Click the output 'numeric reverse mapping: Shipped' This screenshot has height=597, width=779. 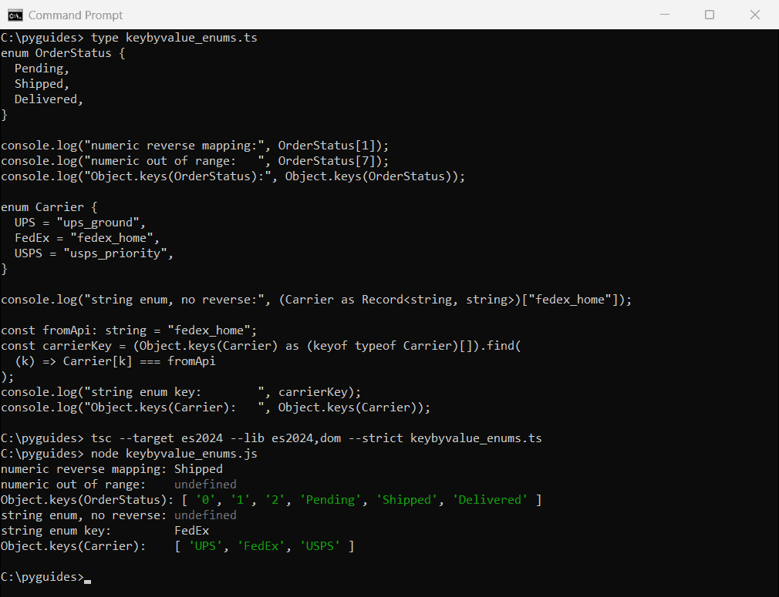112,469
